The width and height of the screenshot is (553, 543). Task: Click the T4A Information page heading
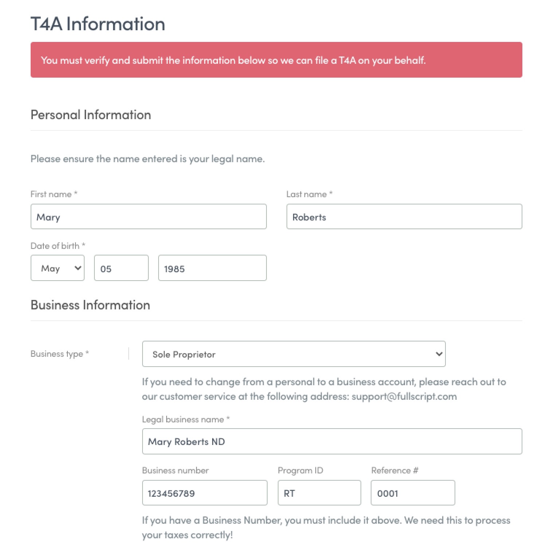tap(98, 24)
